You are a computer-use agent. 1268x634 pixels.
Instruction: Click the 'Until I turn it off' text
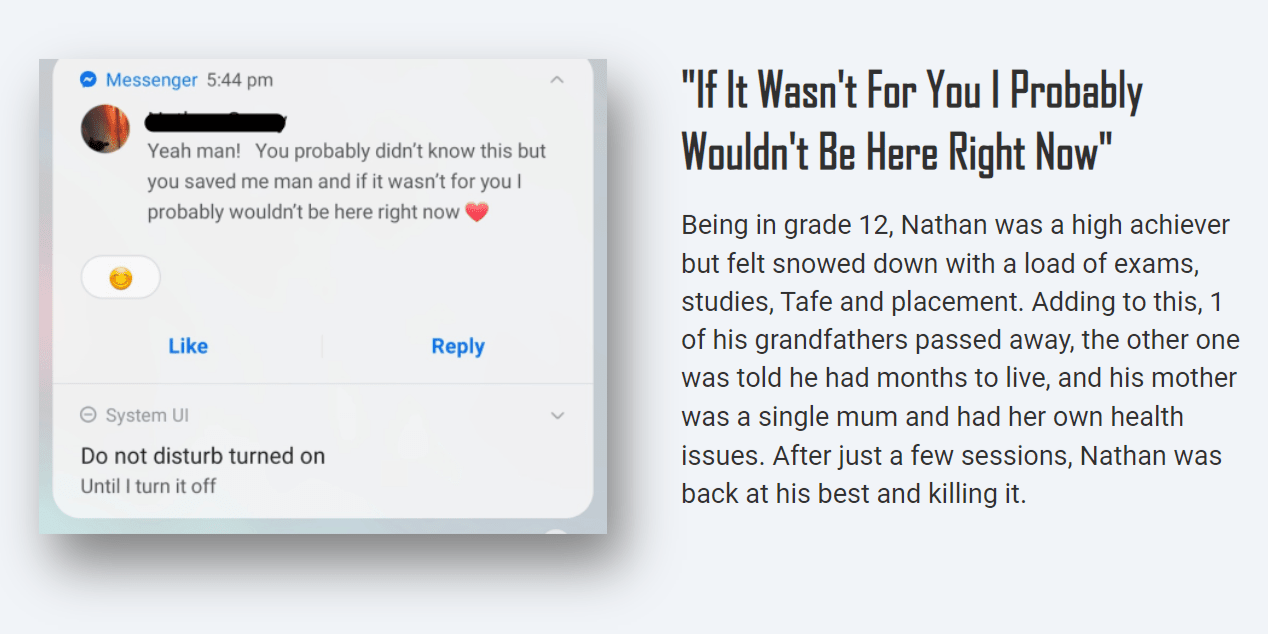149,487
